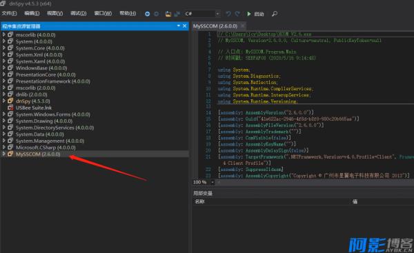
Task: Open the 调试(D) menu
Action: [79, 13]
